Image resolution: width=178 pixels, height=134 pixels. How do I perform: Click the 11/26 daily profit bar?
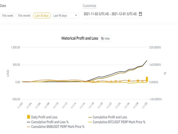[x=129, y=81]
